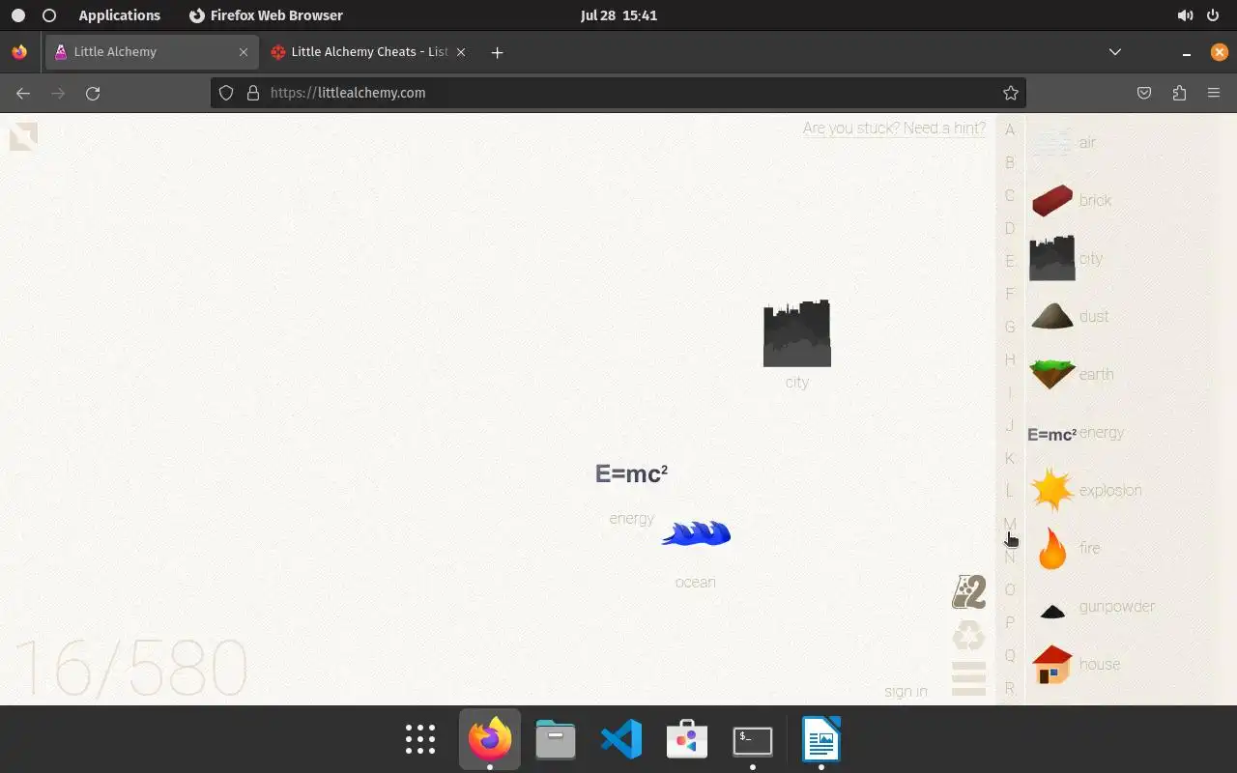Open the Firefox application menu
The width and height of the screenshot is (1237, 773).
click(1214, 93)
